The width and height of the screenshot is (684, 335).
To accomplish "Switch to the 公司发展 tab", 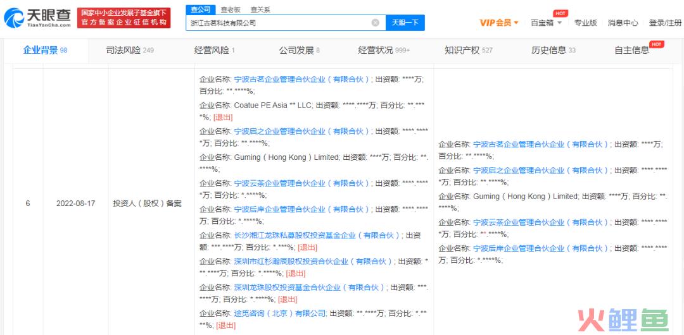I will (x=299, y=51).
